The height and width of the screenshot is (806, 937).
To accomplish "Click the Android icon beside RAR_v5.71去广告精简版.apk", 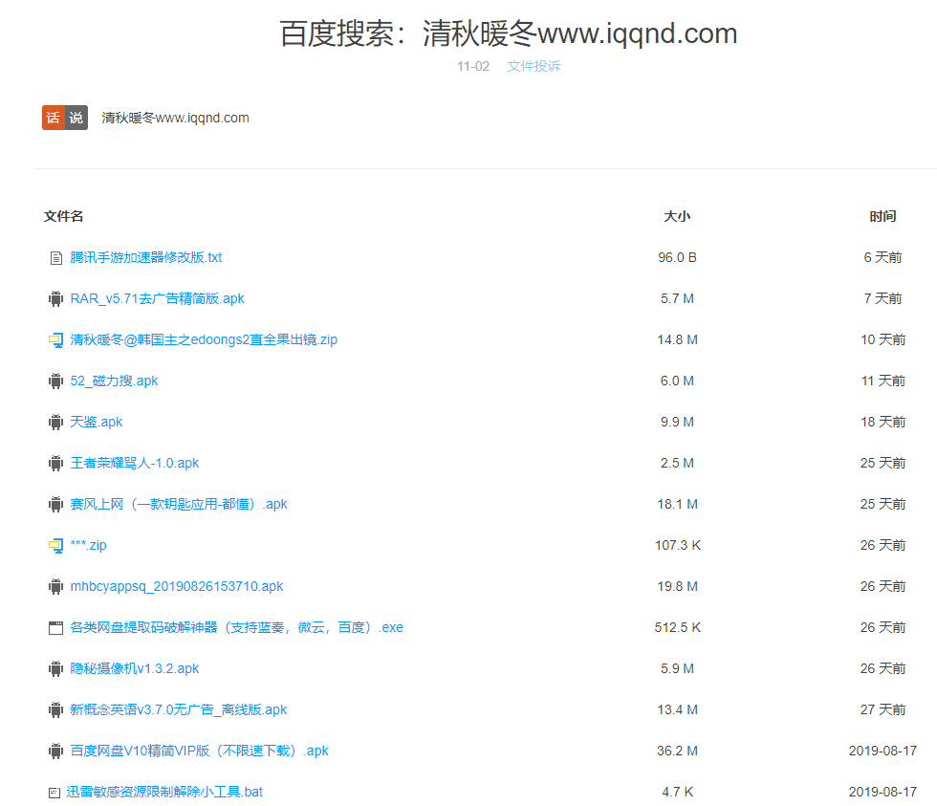I will click(x=55, y=298).
